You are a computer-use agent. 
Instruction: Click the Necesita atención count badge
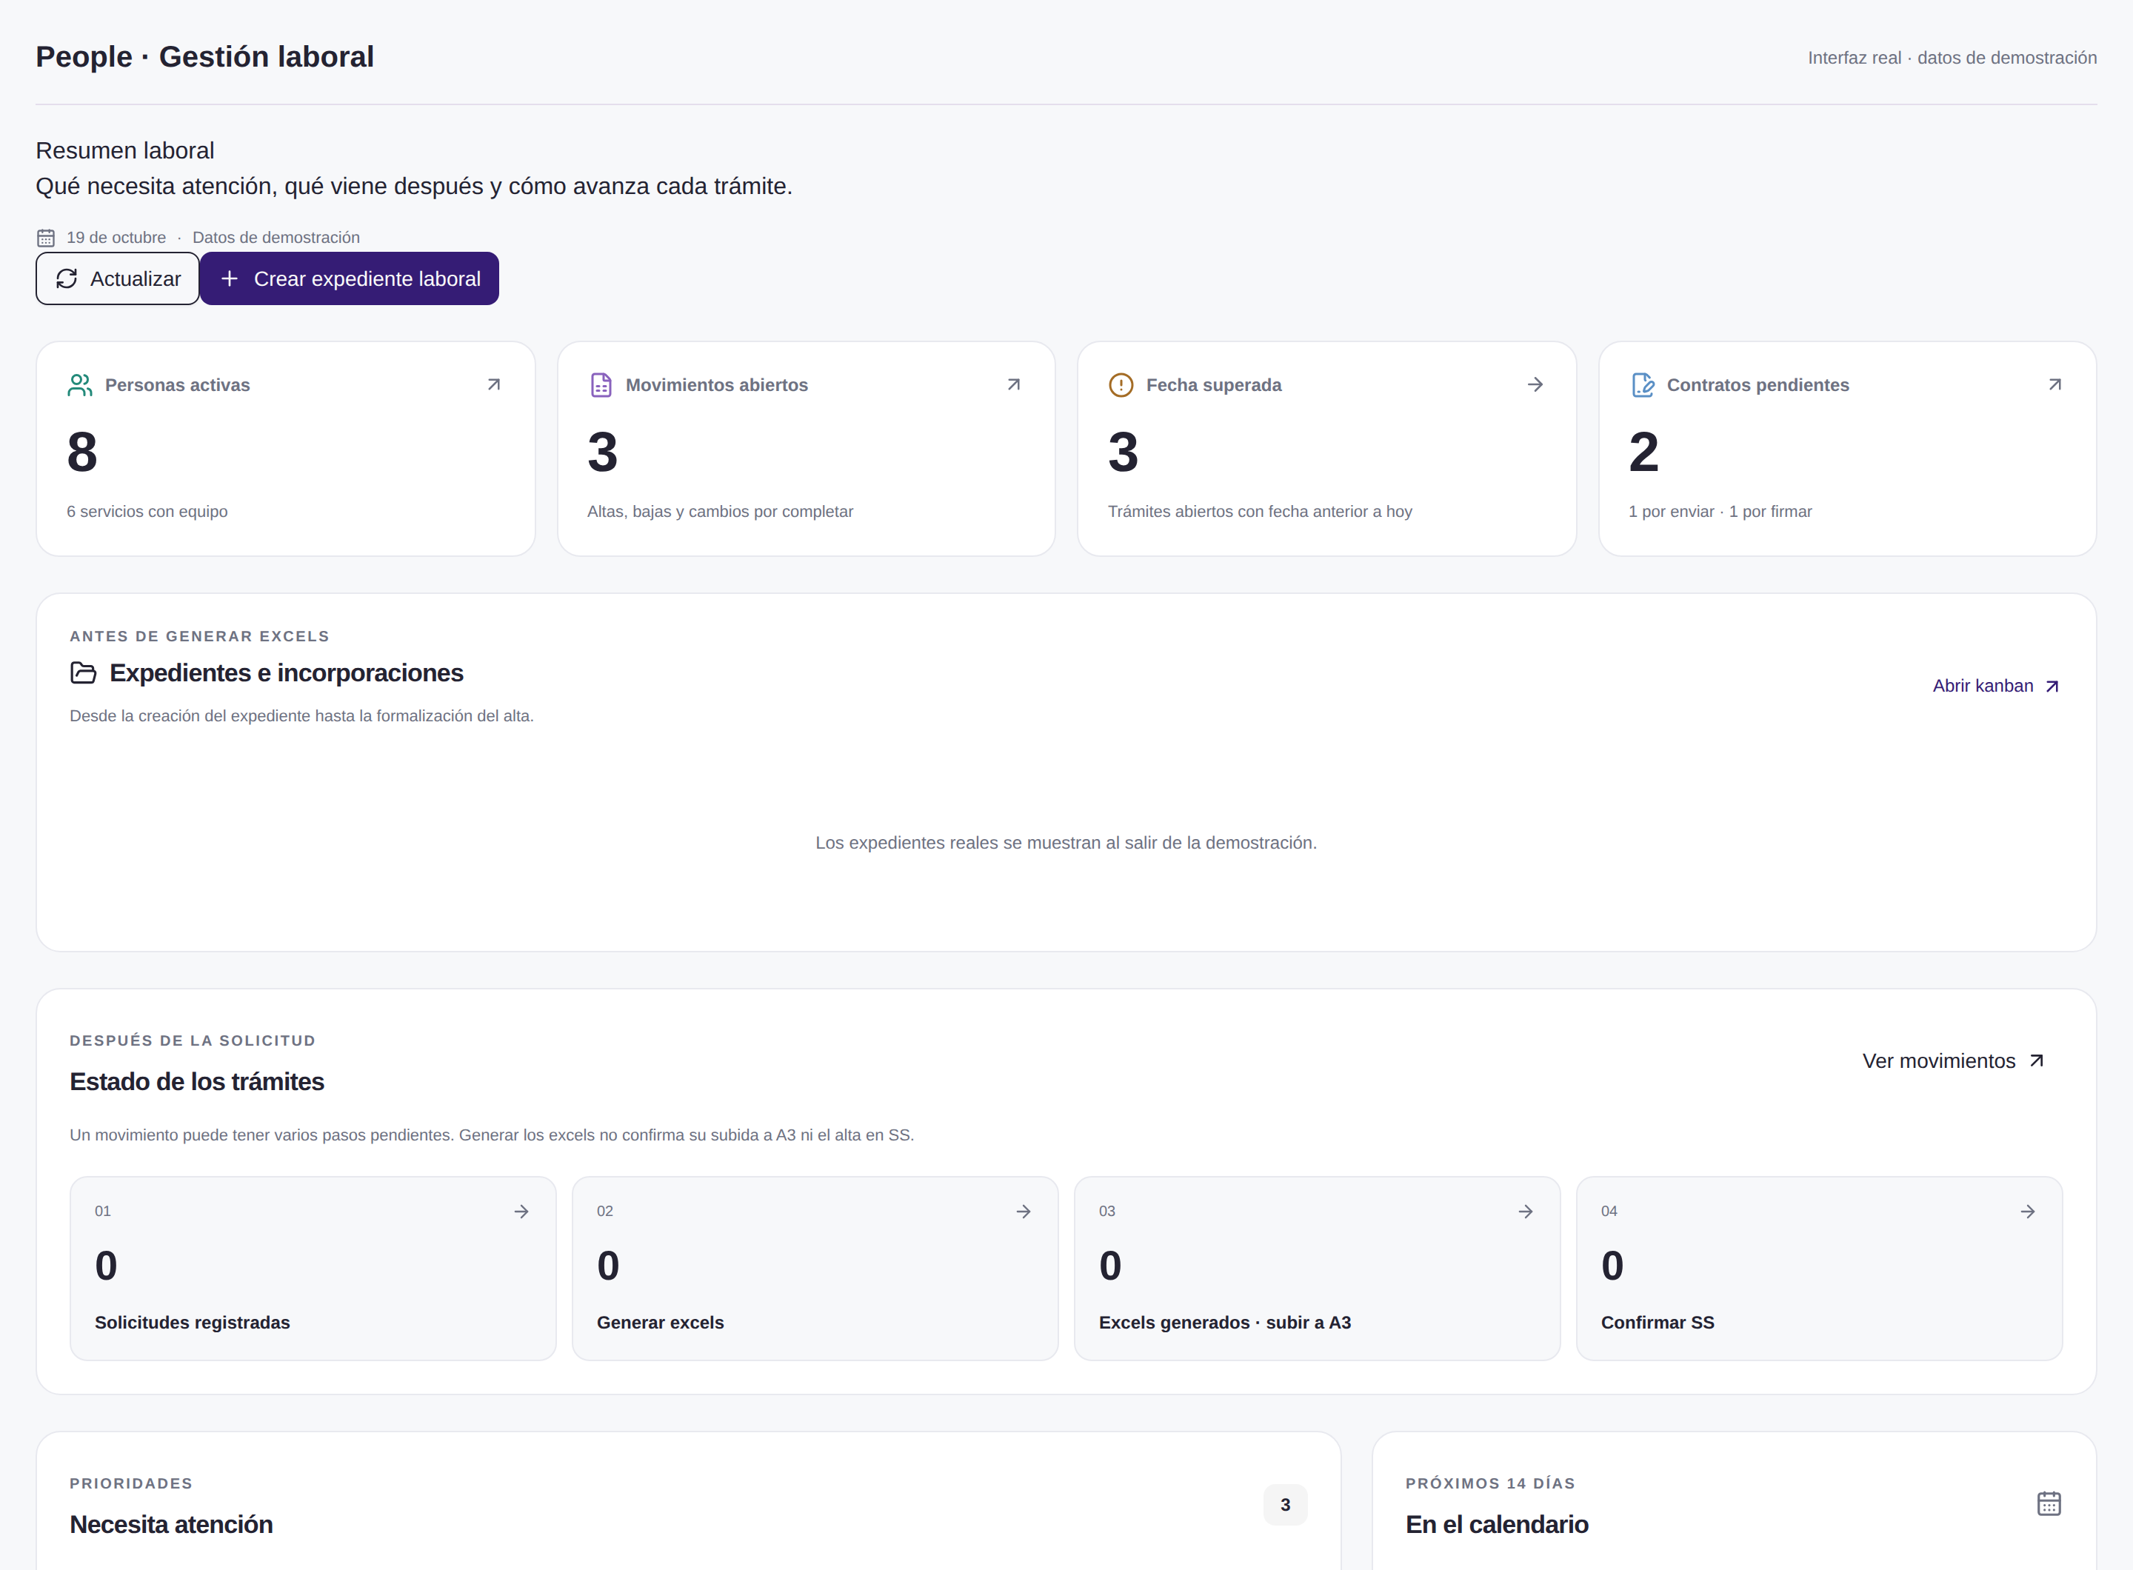click(1284, 1504)
